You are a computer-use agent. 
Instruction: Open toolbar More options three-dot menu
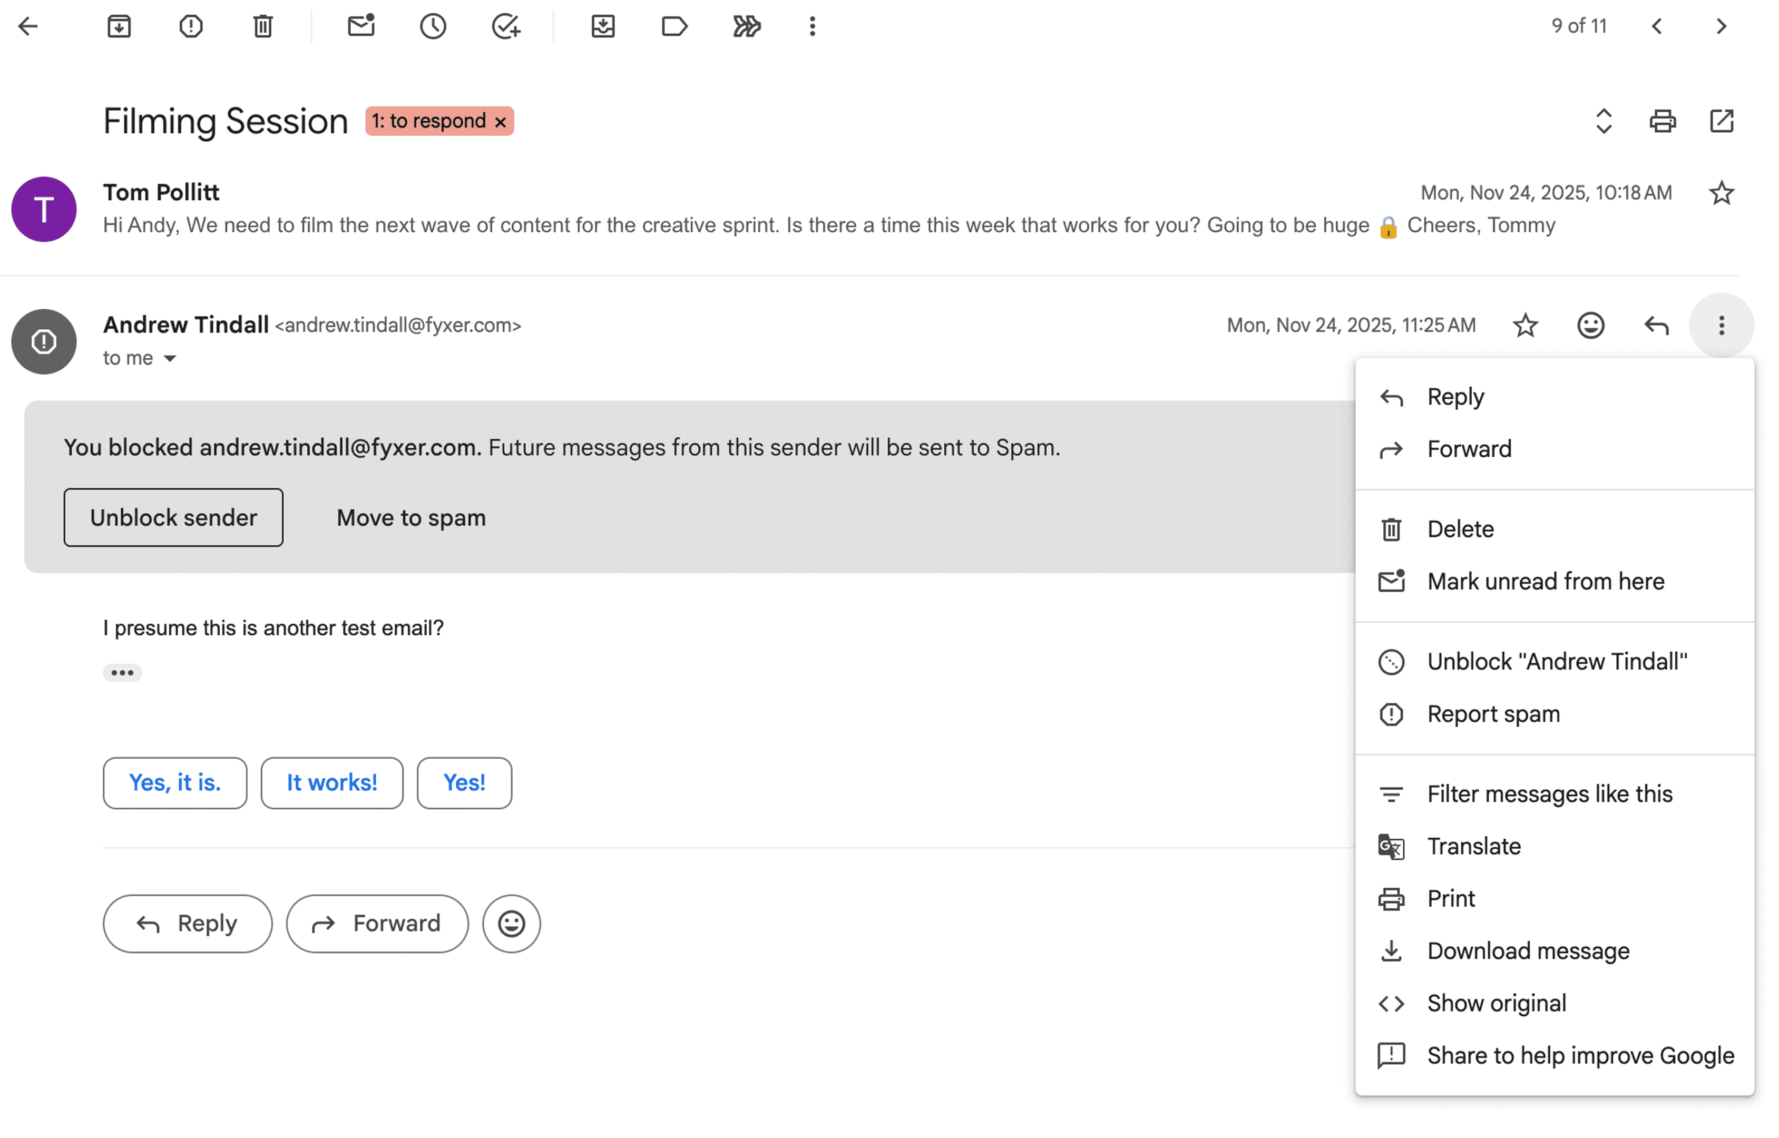click(812, 26)
